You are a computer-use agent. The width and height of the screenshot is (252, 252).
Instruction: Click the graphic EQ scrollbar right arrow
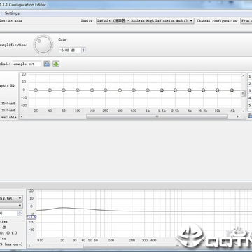[x=238, y=116]
